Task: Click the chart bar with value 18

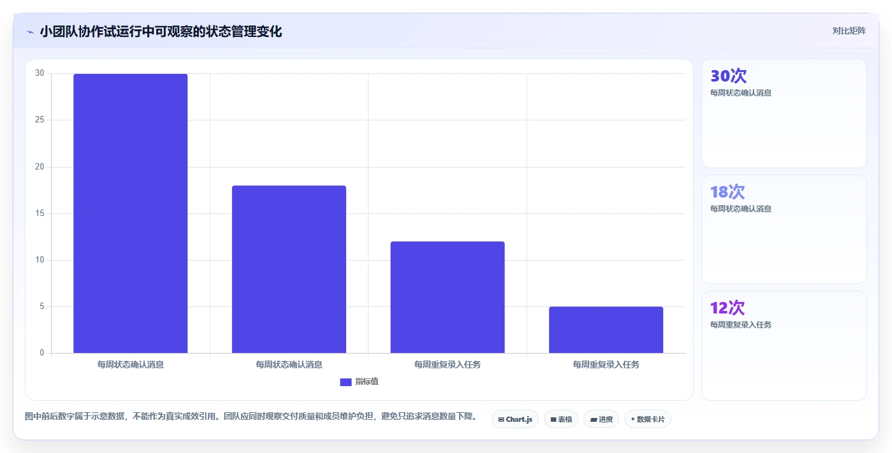Action: coord(289,269)
